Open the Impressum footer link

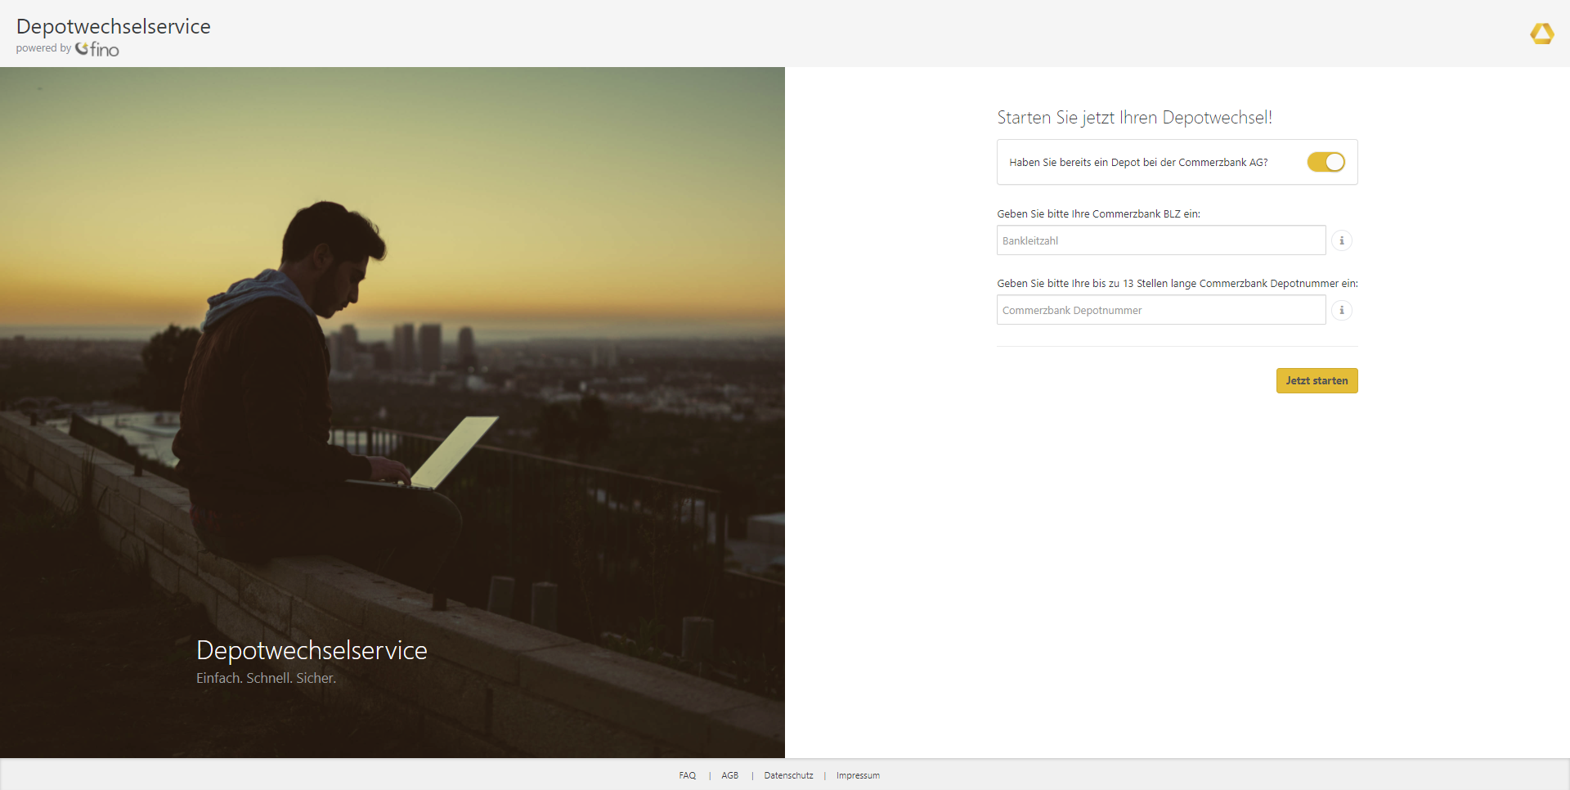pos(858,775)
